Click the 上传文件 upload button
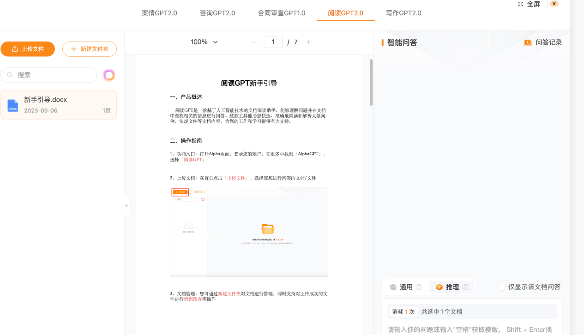The height and width of the screenshot is (335, 584). [x=28, y=49]
